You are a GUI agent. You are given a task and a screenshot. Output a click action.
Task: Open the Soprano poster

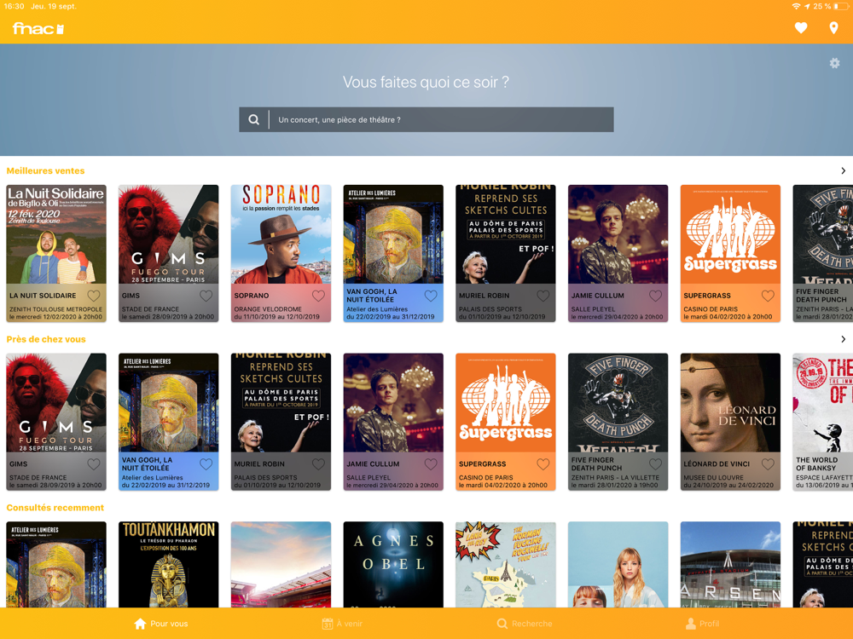pyautogui.click(x=281, y=234)
